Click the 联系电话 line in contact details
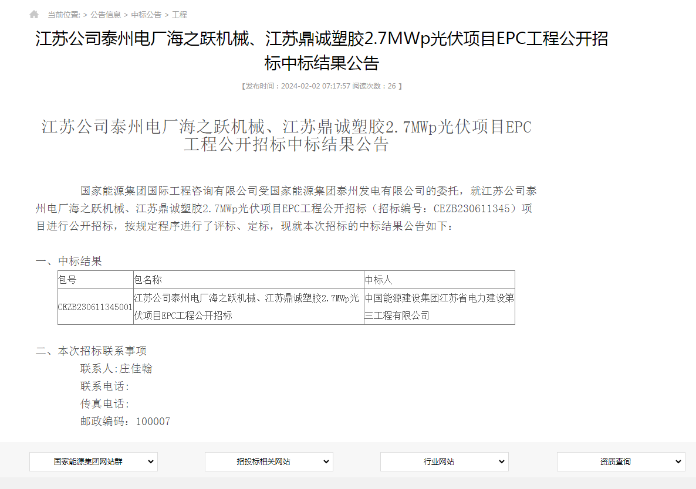The height and width of the screenshot is (489, 696). click(x=104, y=386)
